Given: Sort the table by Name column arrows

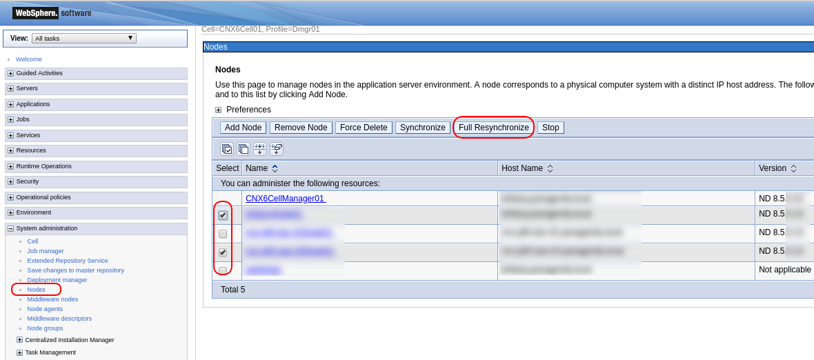Looking at the screenshot, I should 275,168.
